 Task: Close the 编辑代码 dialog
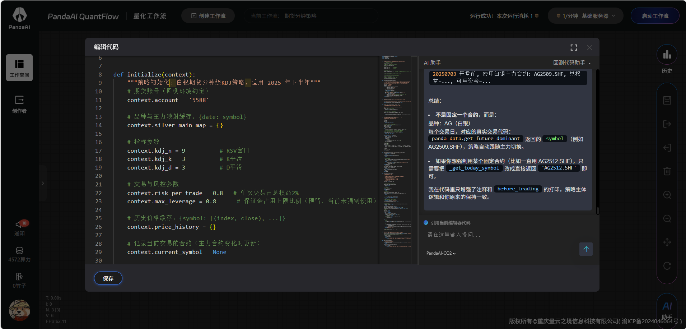pyautogui.click(x=589, y=47)
